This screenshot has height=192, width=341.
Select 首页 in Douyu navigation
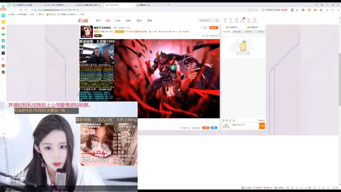(98, 20)
